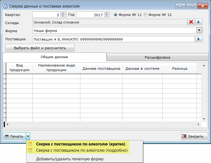Select Форма № 11 radio button

(115, 15)
